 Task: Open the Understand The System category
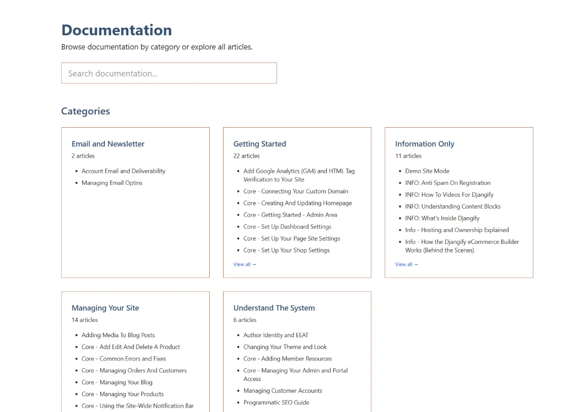(274, 308)
